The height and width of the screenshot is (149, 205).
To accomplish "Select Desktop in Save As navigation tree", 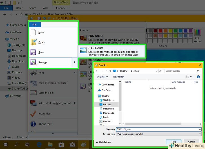I will tap(107, 104).
